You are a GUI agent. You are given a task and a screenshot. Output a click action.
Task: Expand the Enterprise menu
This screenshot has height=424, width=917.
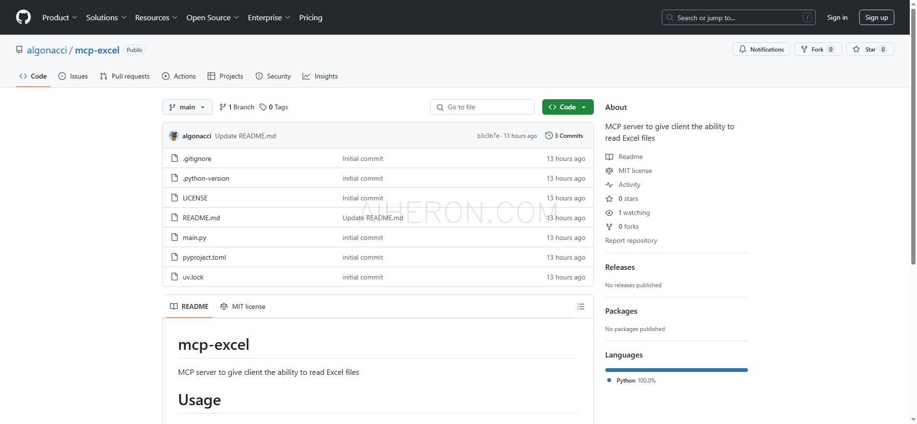click(x=269, y=17)
